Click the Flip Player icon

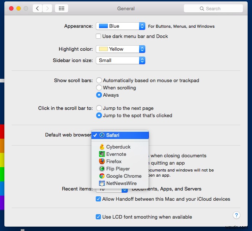coord(102,169)
